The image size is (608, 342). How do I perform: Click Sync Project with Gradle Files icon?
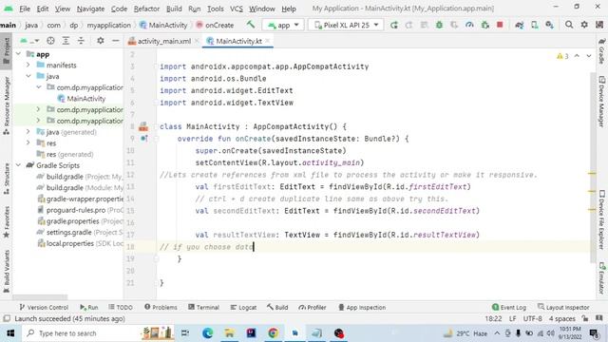(x=520, y=26)
